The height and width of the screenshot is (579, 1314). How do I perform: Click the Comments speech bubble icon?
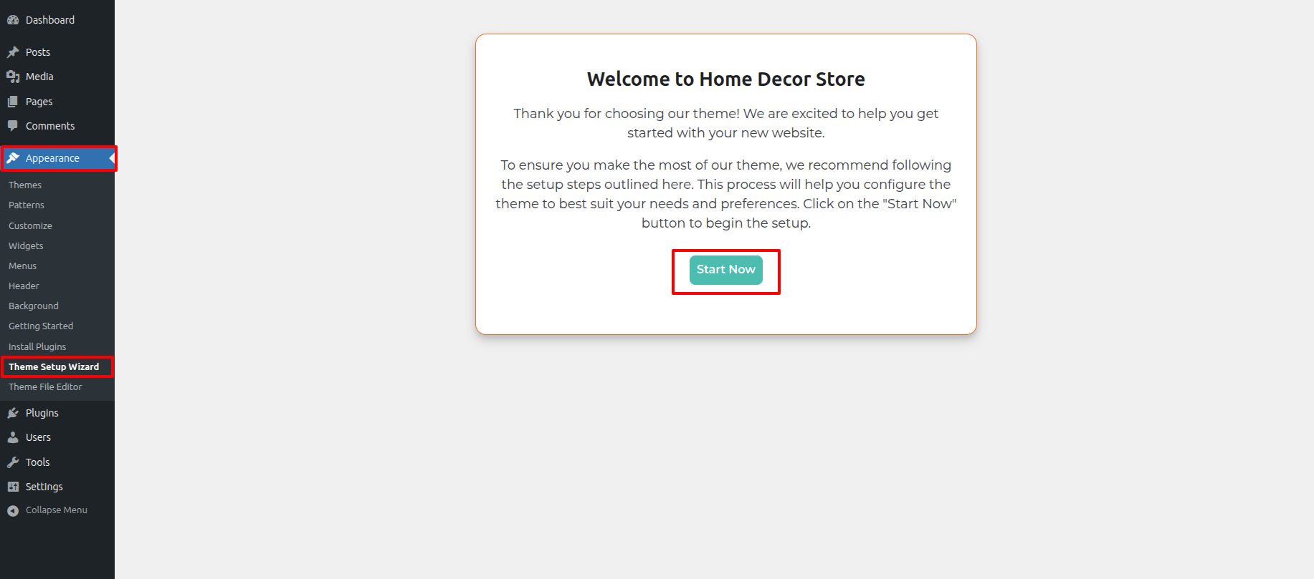coord(13,126)
